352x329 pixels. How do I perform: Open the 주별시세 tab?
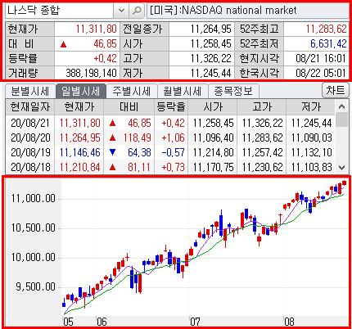132,91
